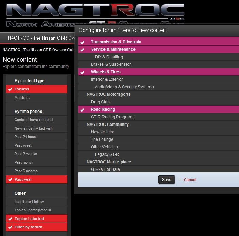Cancel the forum filter dialog

190,180
